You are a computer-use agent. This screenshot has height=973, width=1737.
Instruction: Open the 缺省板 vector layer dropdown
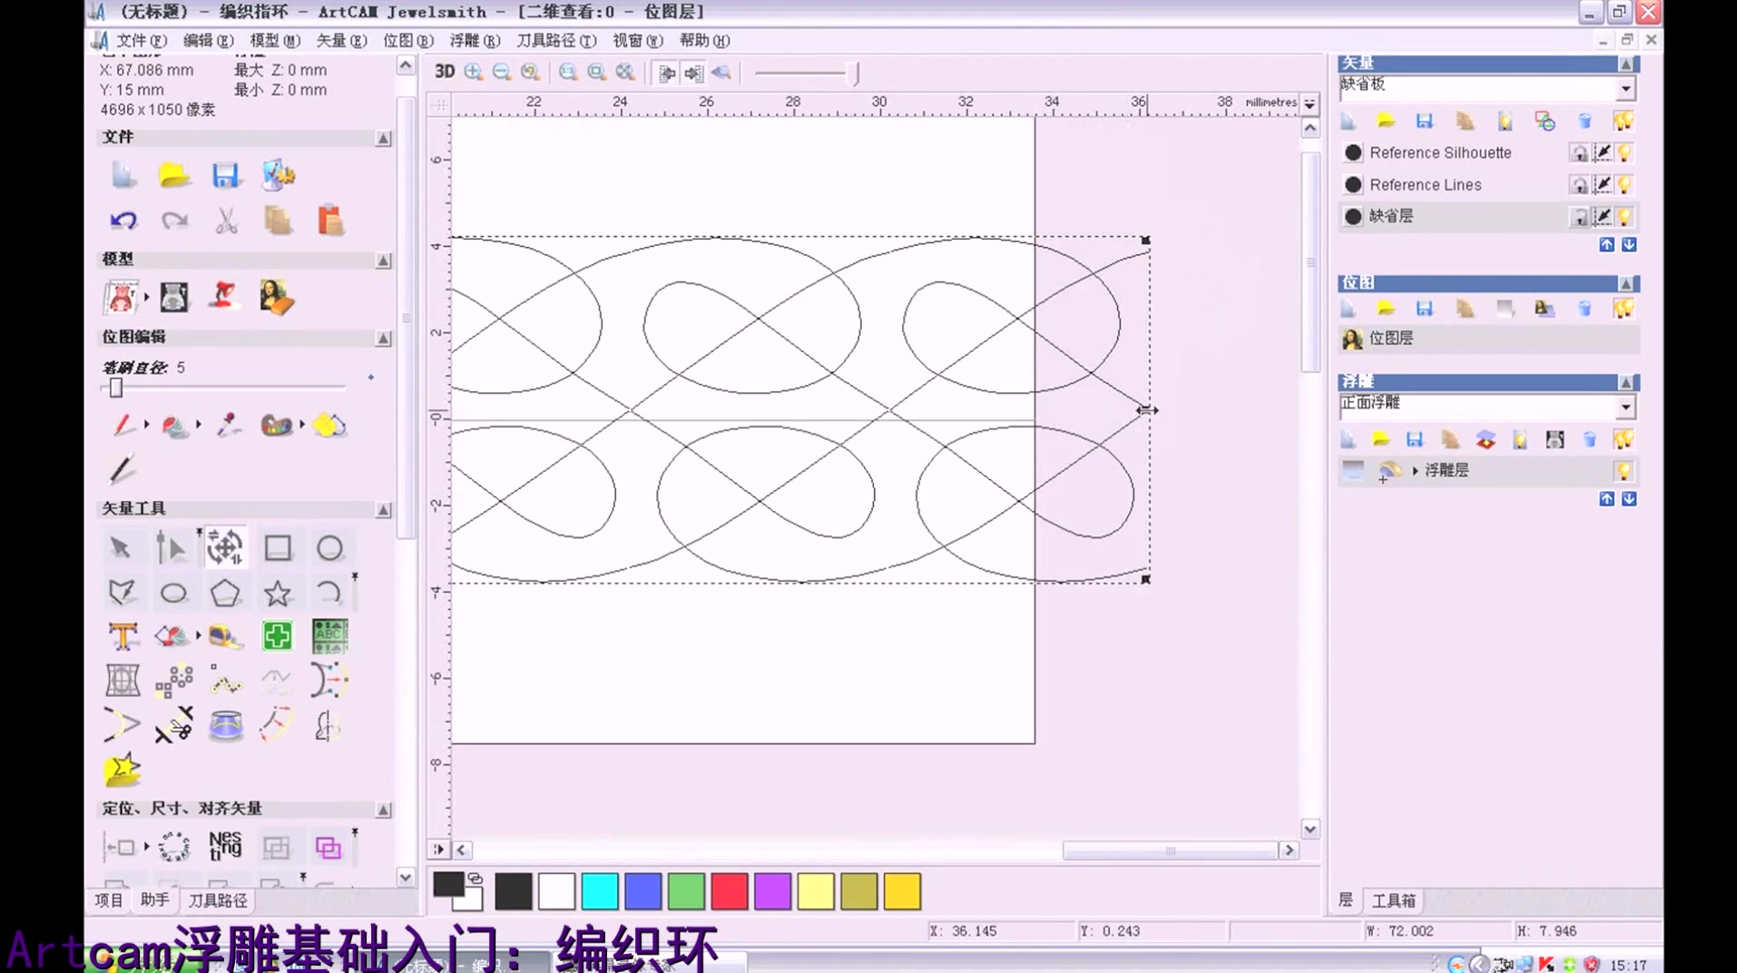(1627, 88)
